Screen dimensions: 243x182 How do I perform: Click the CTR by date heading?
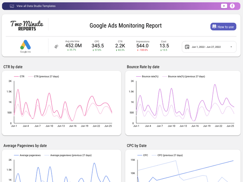tap(13, 67)
